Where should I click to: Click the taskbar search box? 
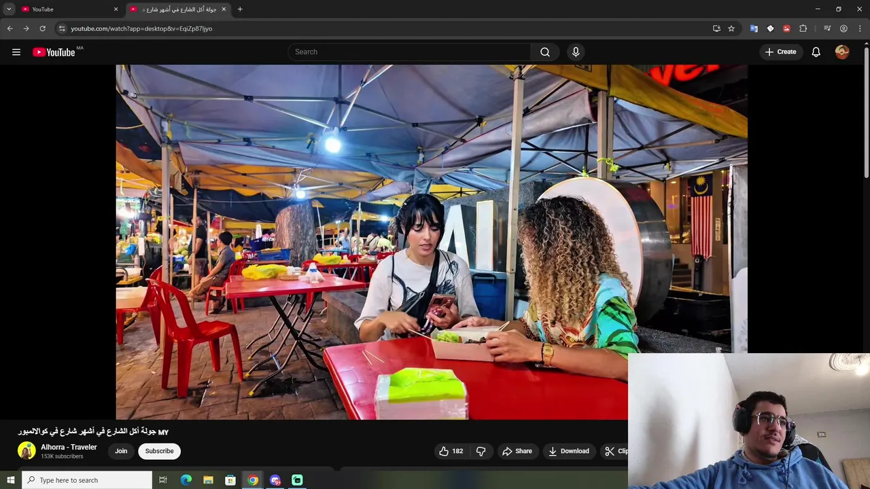click(x=87, y=480)
